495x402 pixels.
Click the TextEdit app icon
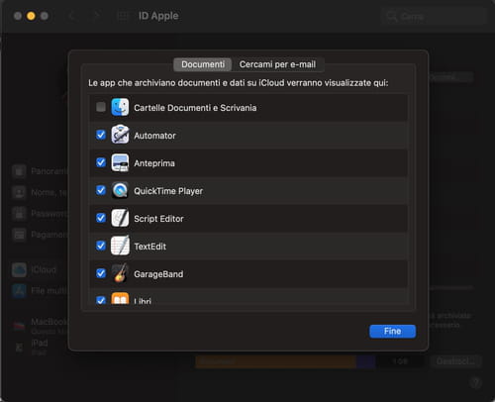point(120,246)
